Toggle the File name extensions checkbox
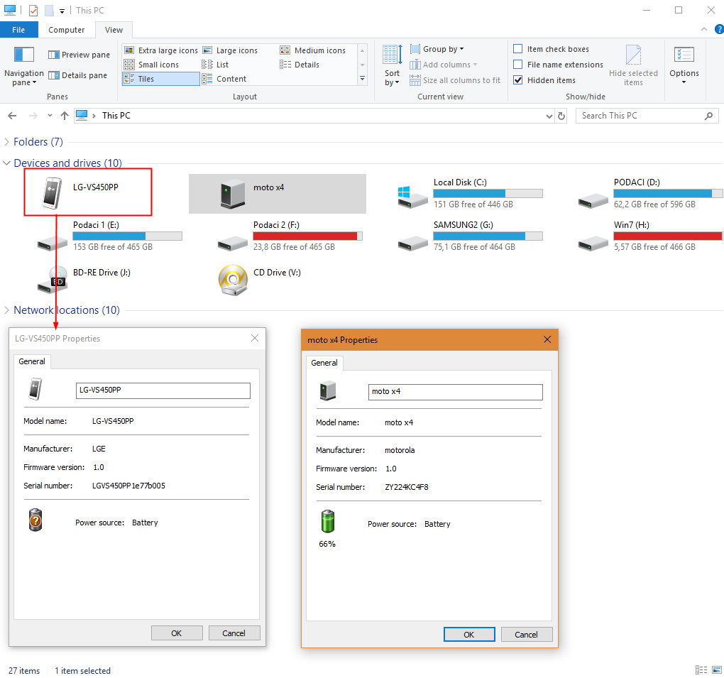 [518, 65]
